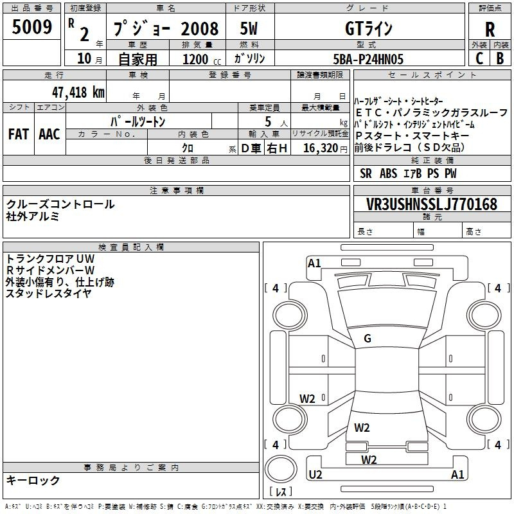The width and height of the screenshot is (514, 514).
Task: Select the spare tire label [レス]
Action: pyautogui.click(x=281, y=492)
